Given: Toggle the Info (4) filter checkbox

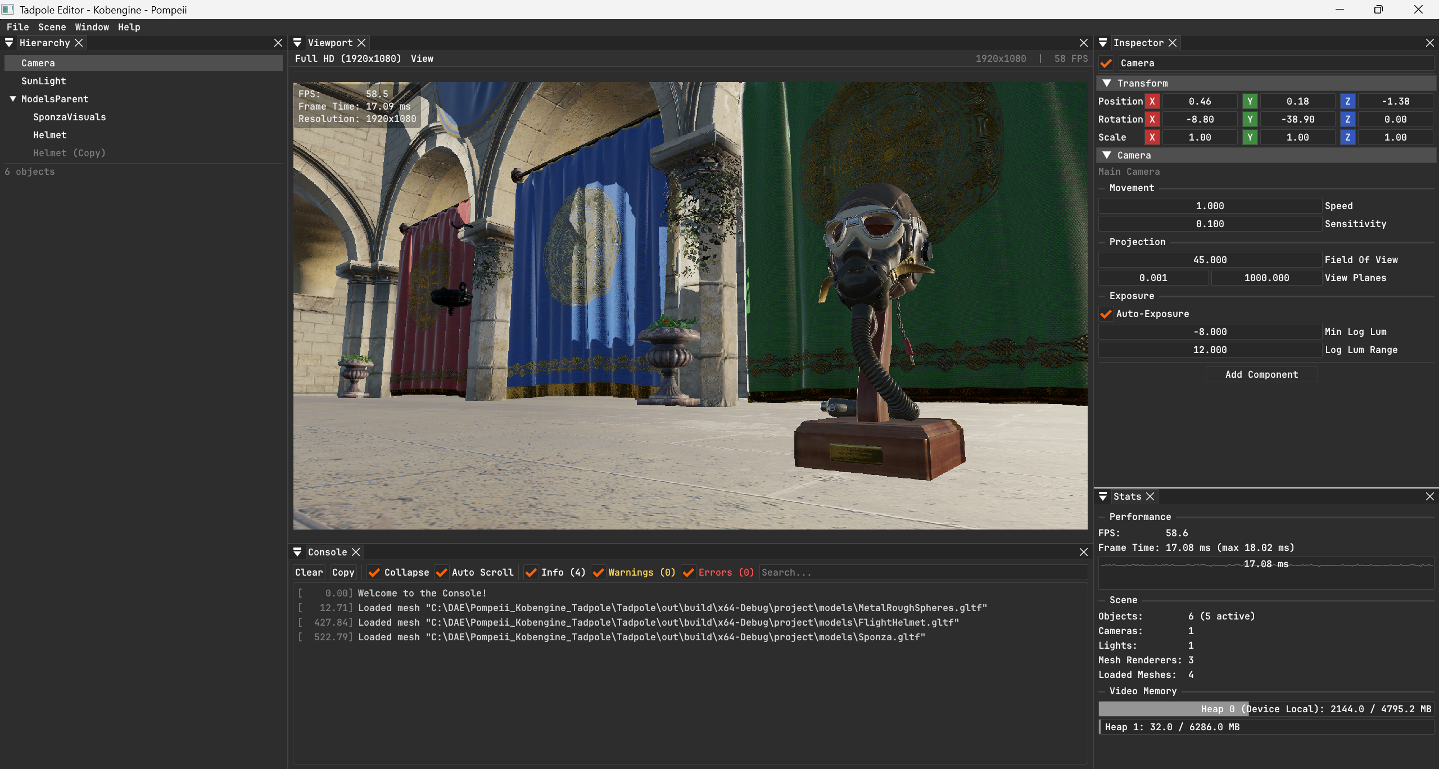Looking at the screenshot, I should coord(531,572).
